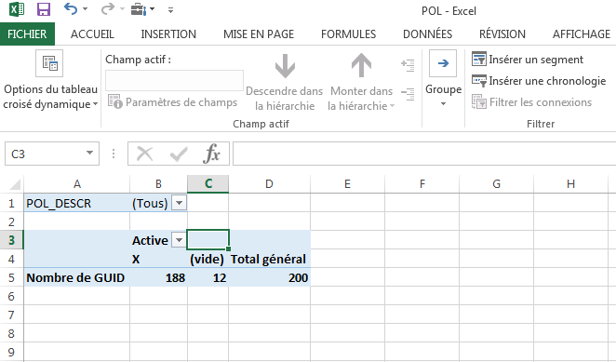This screenshot has height=362, width=616.
Task: Open the RÉVISION tab
Action: tap(502, 34)
